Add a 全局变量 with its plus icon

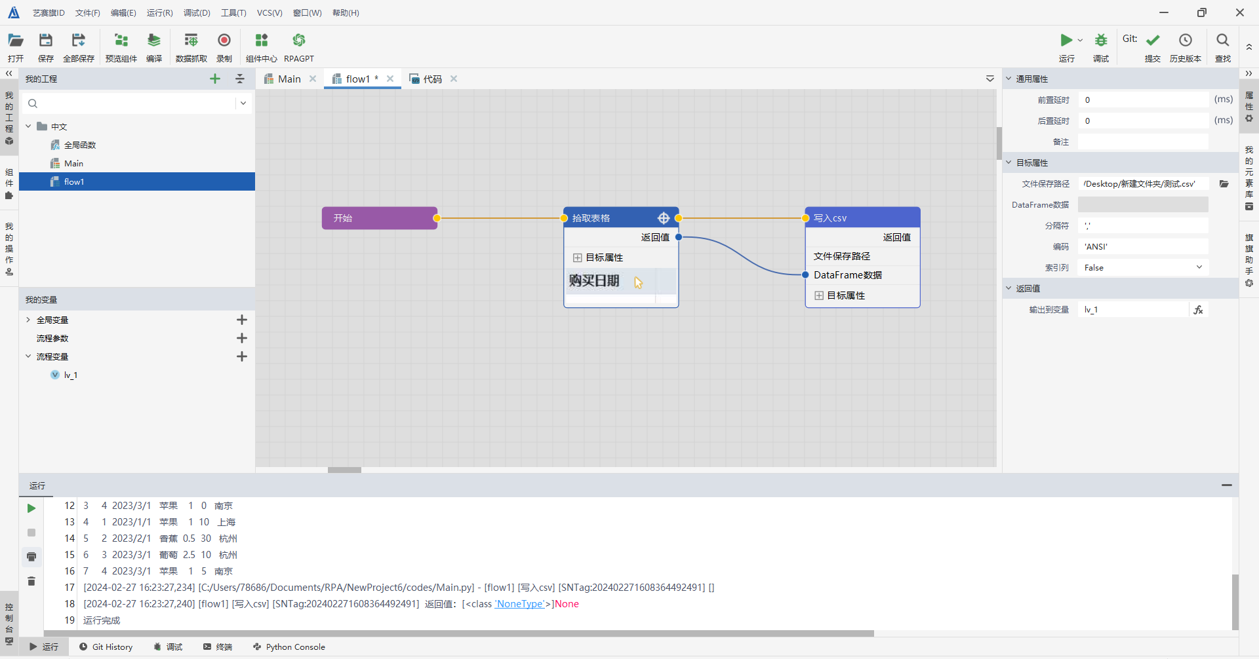pyautogui.click(x=242, y=320)
